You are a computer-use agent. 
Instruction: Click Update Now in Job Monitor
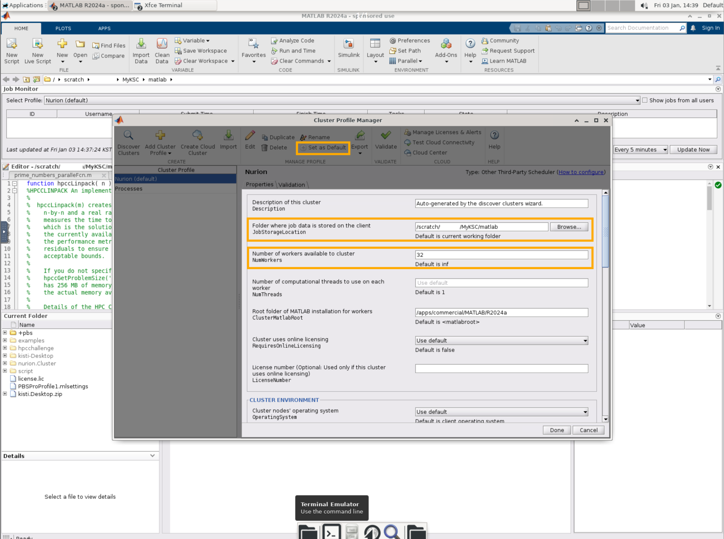point(693,149)
